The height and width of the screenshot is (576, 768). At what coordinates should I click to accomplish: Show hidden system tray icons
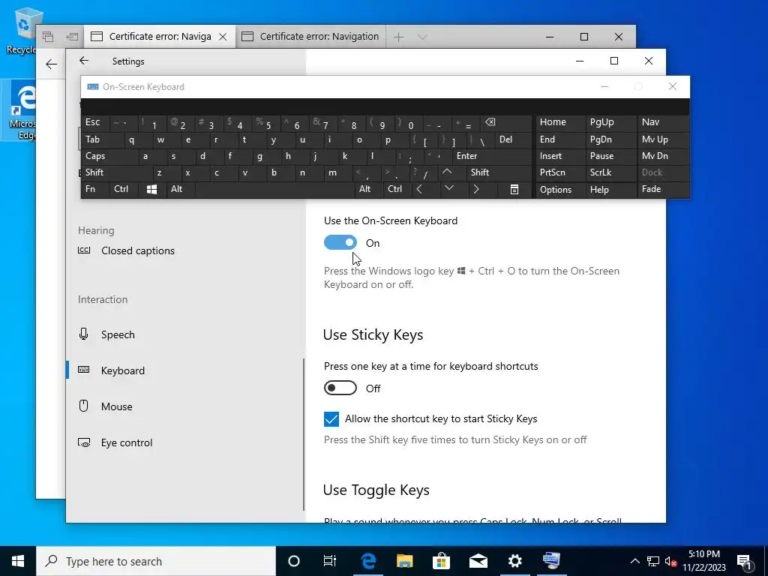coord(634,561)
